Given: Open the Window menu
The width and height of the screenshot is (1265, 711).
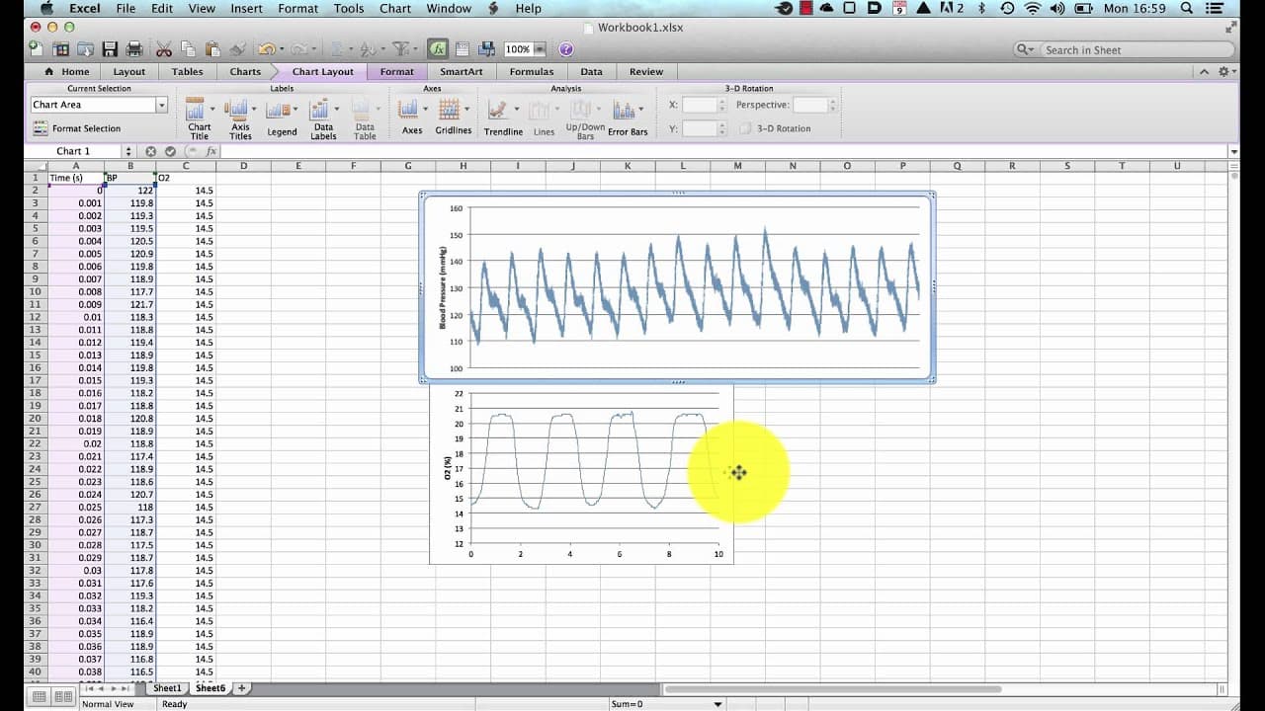Looking at the screenshot, I should coord(449,8).
